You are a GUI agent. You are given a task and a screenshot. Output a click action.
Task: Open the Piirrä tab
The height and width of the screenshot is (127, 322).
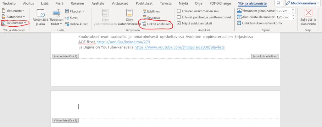click(59, 3)
